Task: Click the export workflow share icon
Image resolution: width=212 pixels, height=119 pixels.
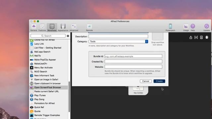Action: 191,37
